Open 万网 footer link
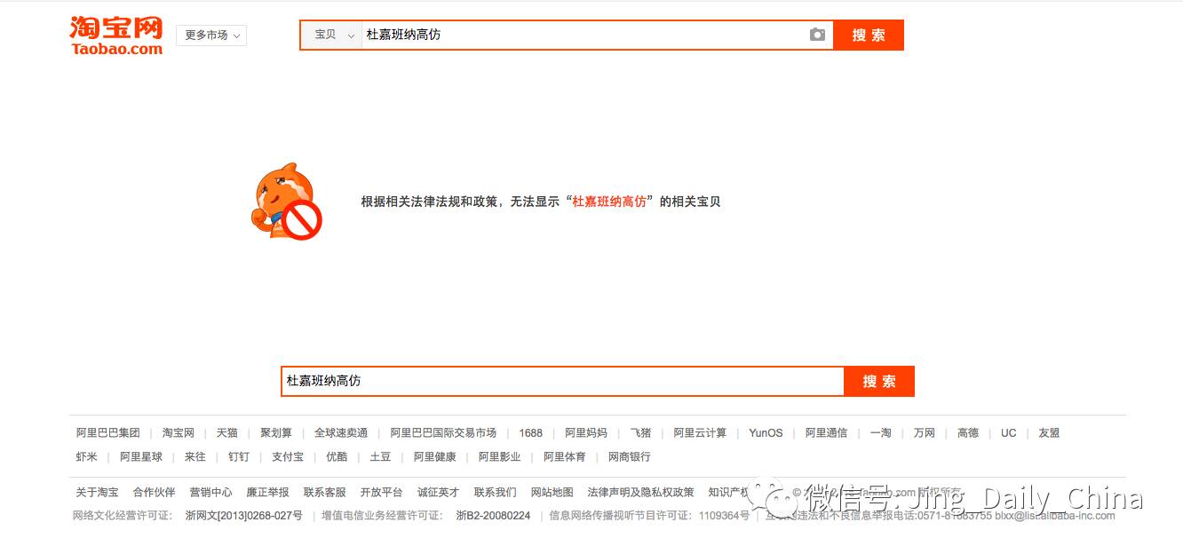 click(925, 433)
